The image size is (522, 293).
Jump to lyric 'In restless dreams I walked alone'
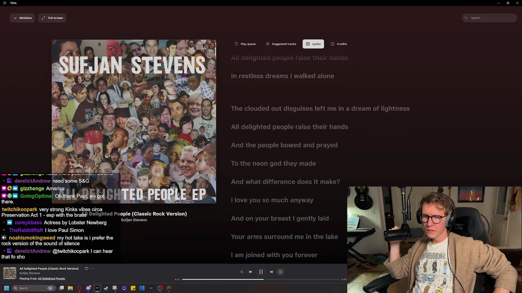[x=282, y=76]
